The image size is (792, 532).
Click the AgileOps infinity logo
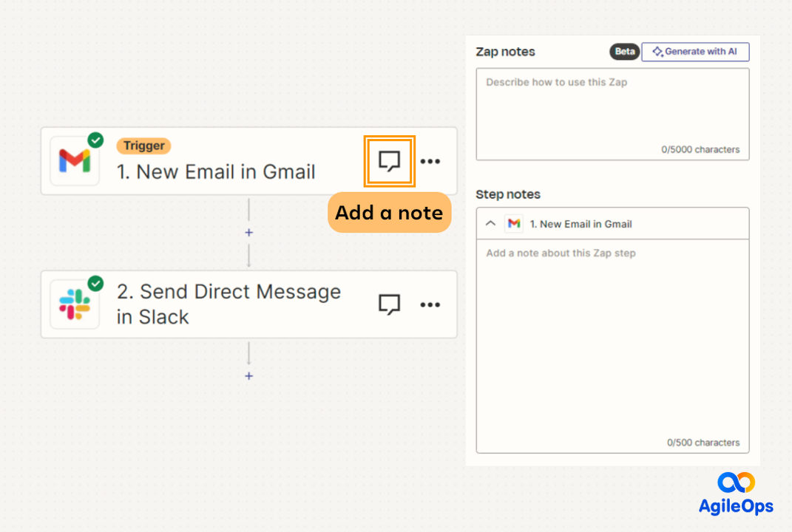[x=736, y=482]
